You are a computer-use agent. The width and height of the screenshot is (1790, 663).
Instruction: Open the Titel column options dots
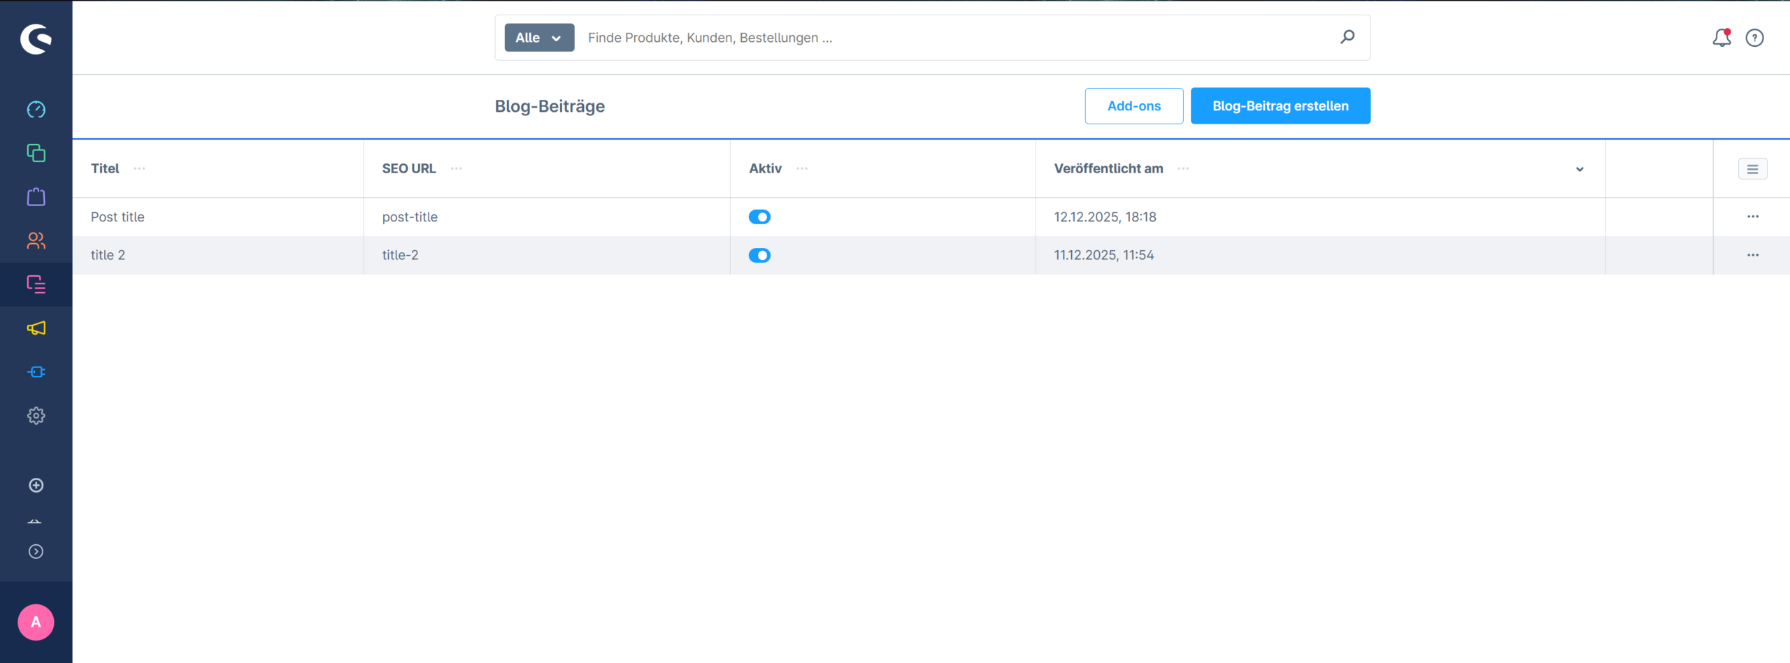pos(139,168)
